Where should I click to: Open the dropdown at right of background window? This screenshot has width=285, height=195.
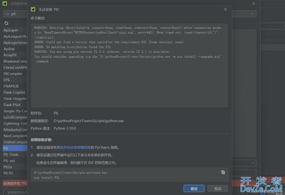click(253, 163)
